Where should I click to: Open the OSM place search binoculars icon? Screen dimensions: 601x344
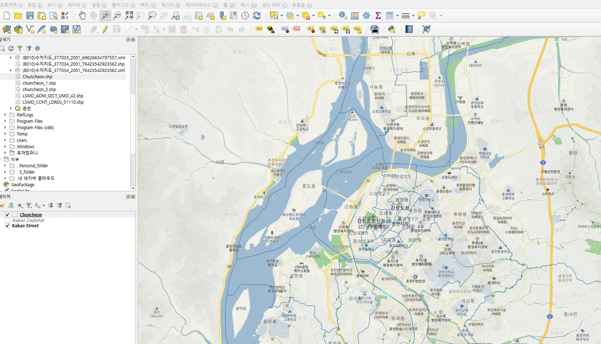[375, 30]
